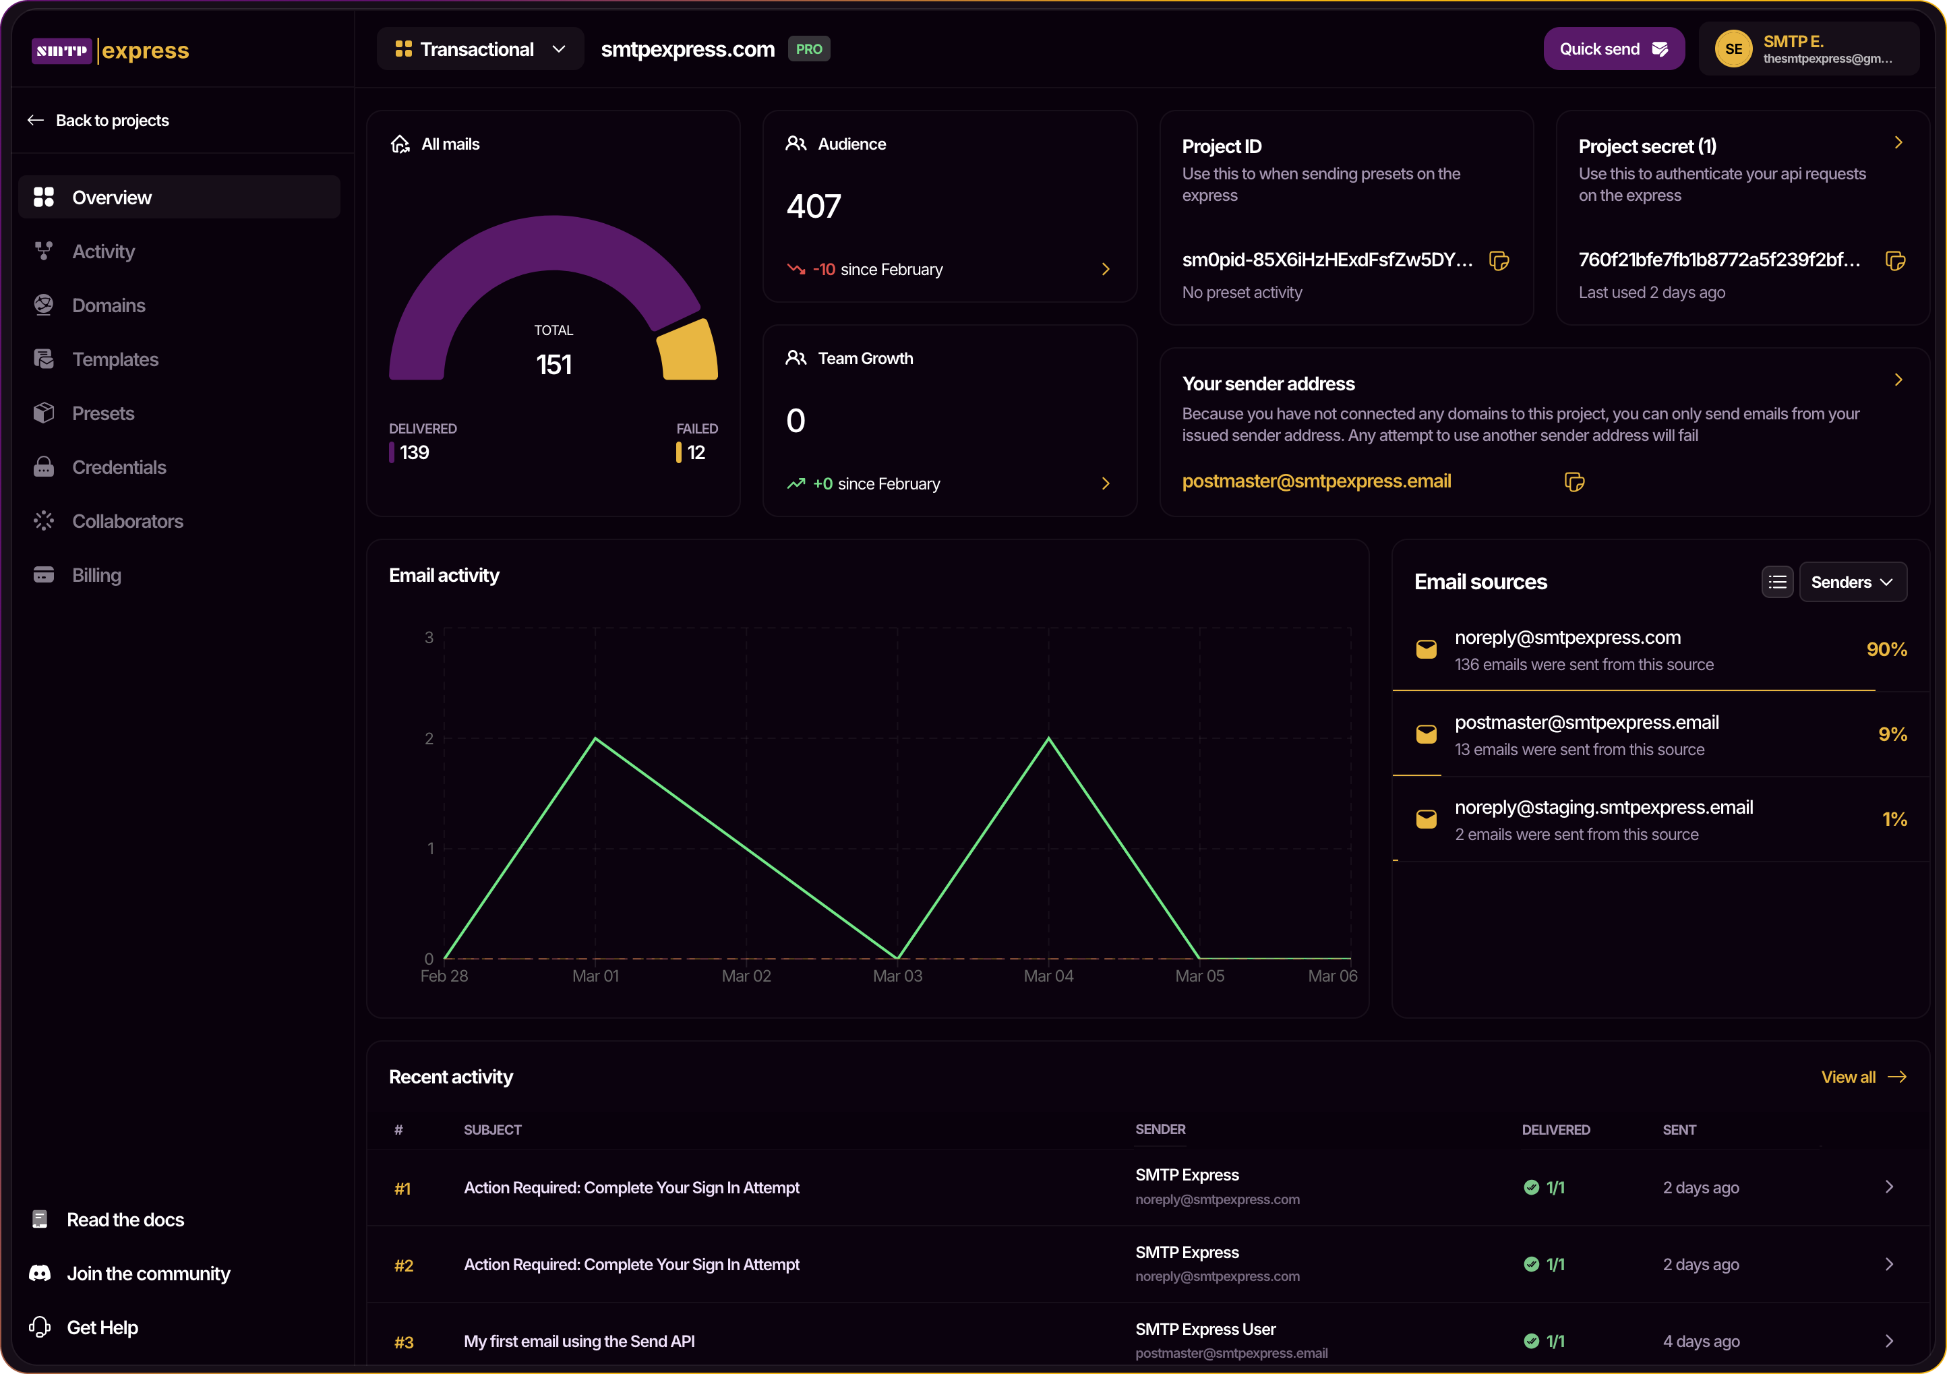Go back to projects

point(98,121)
